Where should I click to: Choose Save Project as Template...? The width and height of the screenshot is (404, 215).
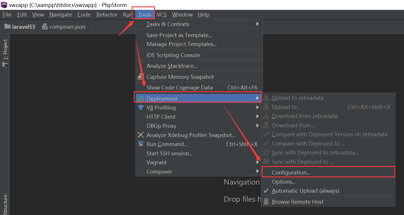click(x=179, y=35)
